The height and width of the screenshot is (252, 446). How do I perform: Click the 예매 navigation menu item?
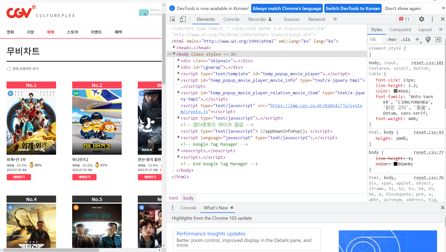(51, 32)
